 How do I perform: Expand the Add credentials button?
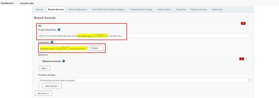click(96, 48)
